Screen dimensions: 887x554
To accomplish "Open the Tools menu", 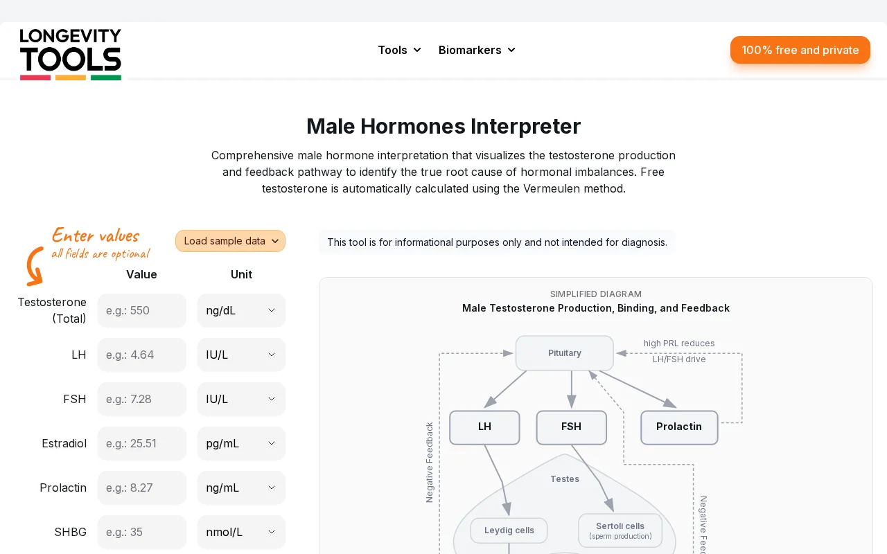I will click(400, 50).
